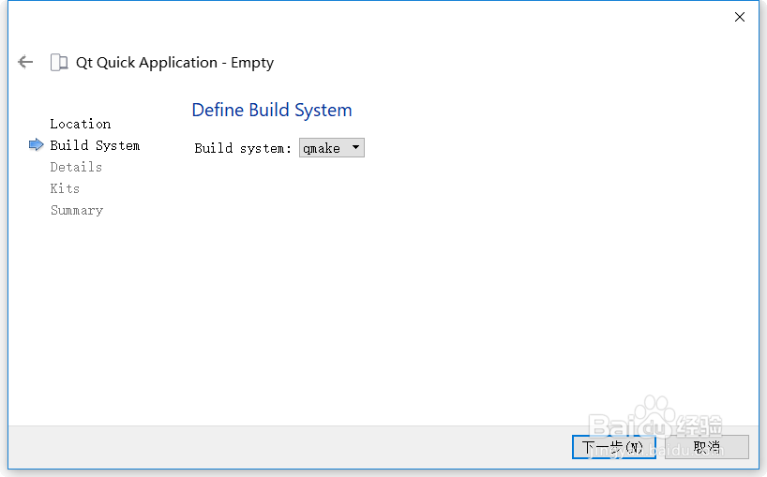This screenshot has width=767, height=477.
Task: Click the Define Build System heading
Action: point(272,111)
